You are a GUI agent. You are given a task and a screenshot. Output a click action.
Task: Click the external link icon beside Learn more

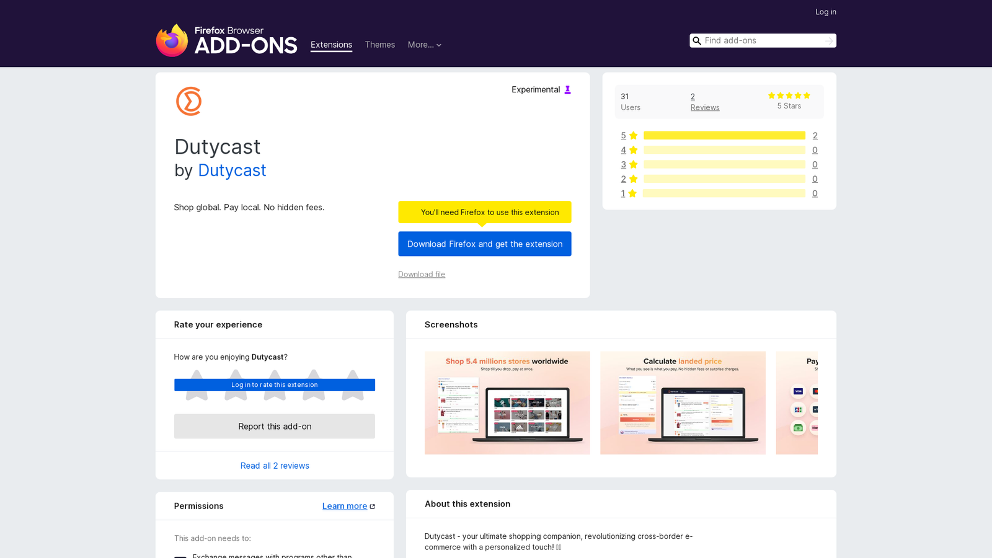pyautogui.click(x=373, y=507)
